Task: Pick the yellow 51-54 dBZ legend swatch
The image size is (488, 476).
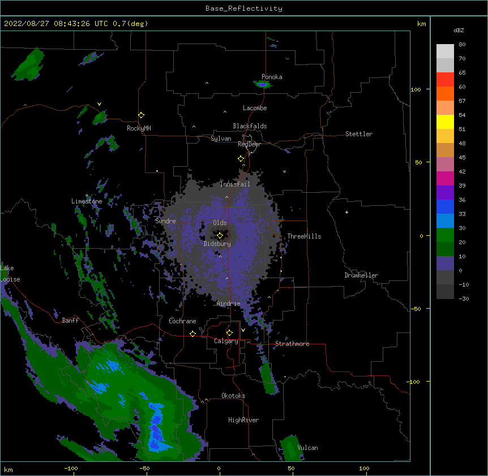Action: tap(445, 122)
